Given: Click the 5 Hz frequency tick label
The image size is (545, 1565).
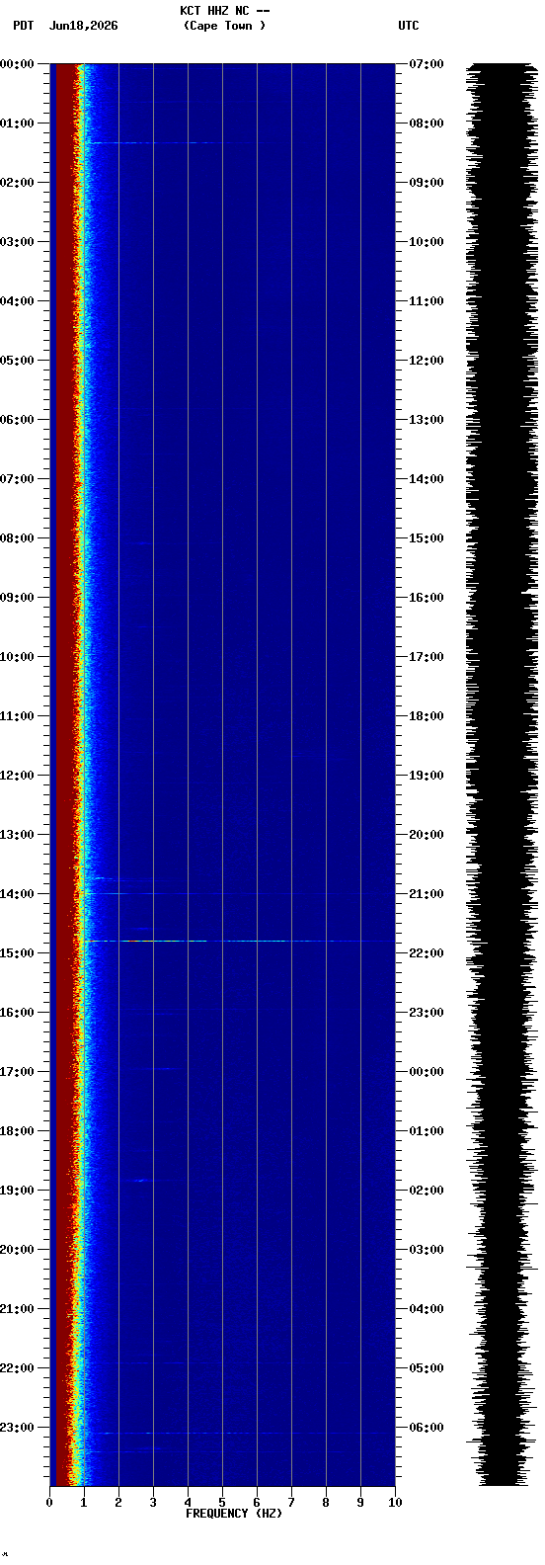Looking at the screenshot, I should point(222,1503).
